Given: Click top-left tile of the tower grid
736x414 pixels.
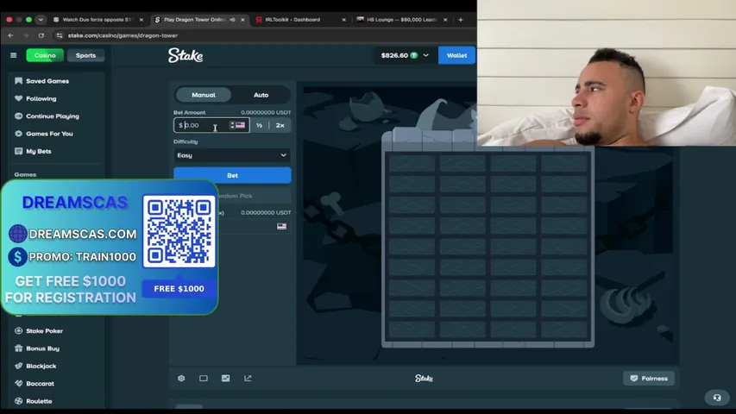Looking at the screenshot, I should click(412, 163).
